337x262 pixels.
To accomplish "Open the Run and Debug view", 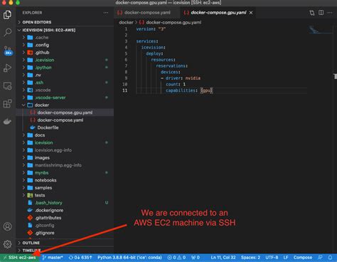I will pyautogui.click(x=7, y=68).
